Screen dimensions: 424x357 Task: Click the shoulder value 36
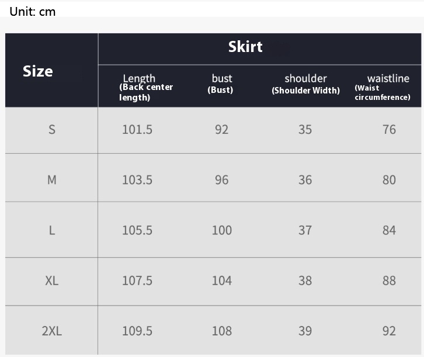[x=305, y=180]
